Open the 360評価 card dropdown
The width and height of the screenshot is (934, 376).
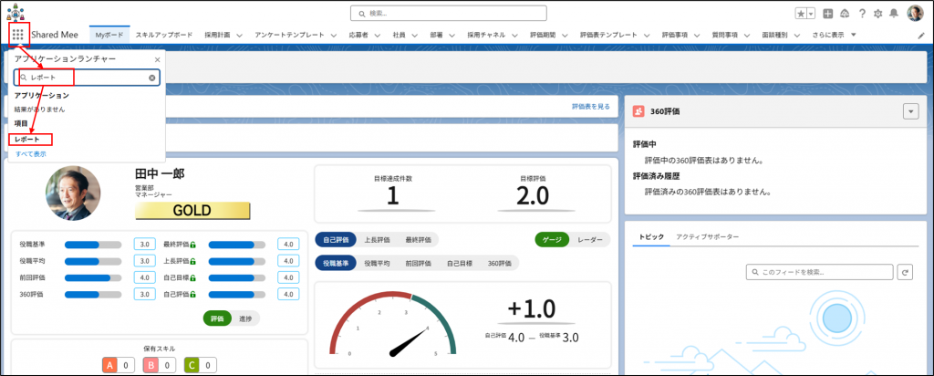pos(909,111)
